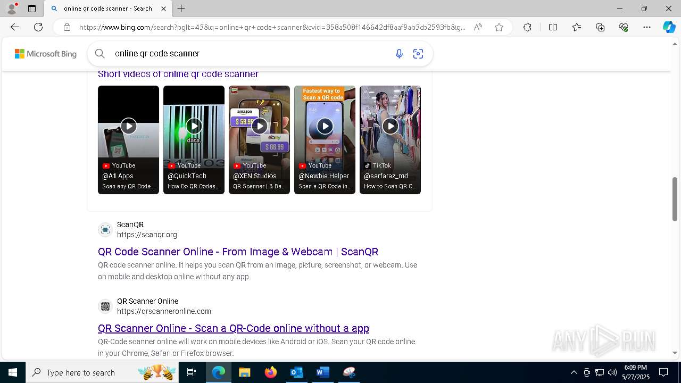681x383 pixels.
Task: Open Task View in the taskbar
Action: pos(192,372)
